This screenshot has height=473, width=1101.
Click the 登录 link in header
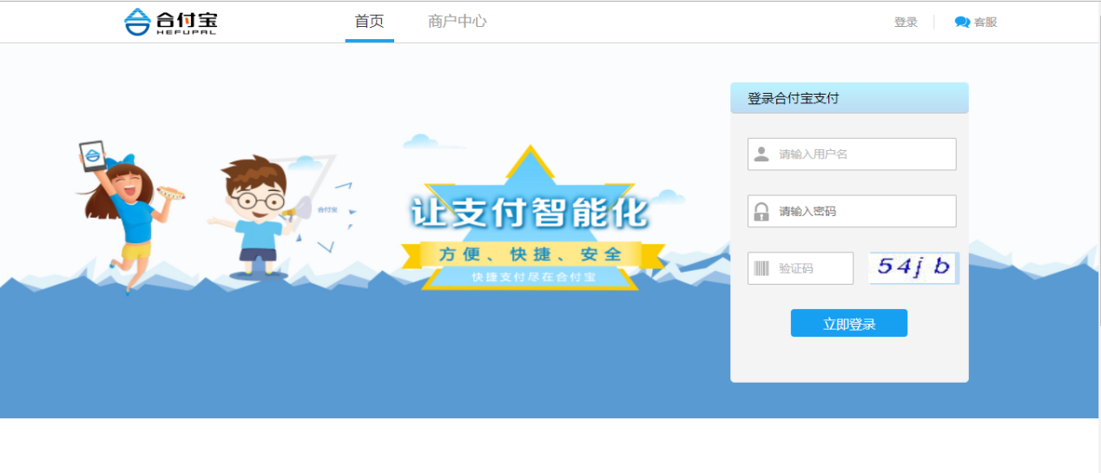[906, 23]
